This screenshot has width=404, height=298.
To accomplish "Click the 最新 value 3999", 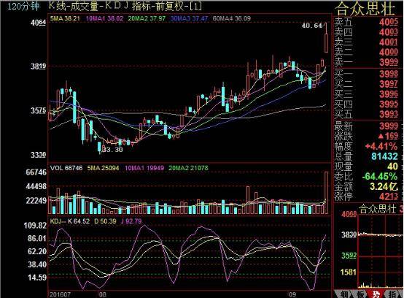I will coord(389,126).
